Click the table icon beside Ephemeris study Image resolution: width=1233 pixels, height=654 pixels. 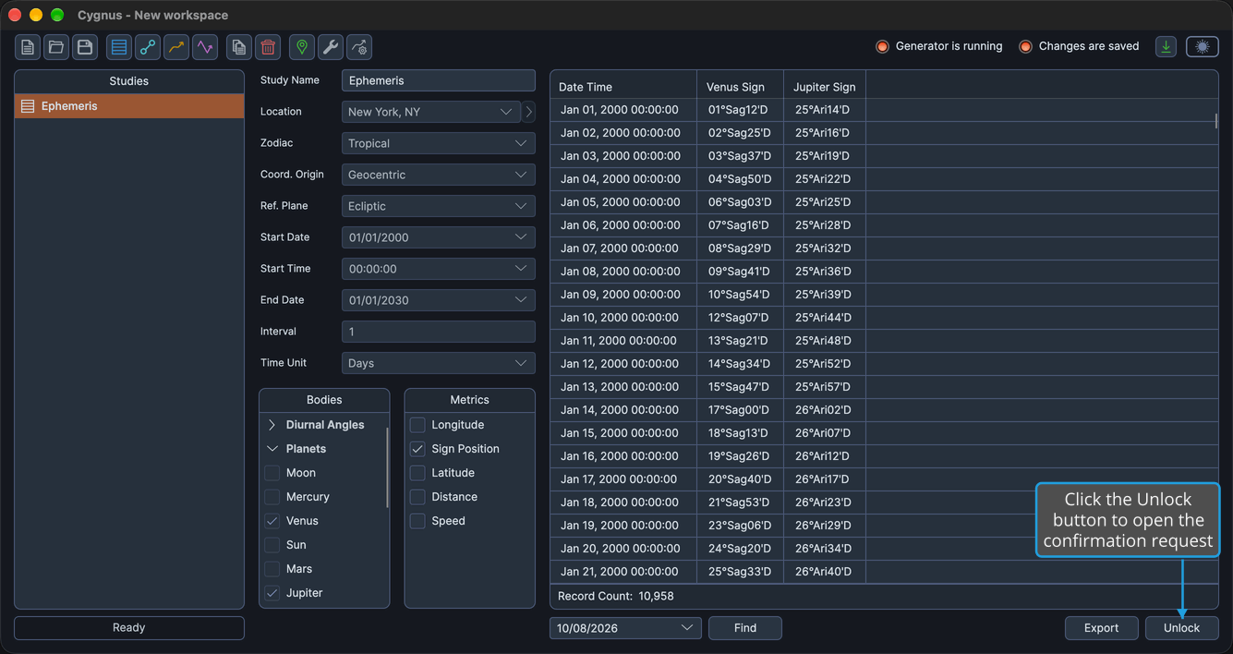coord(28,106)
